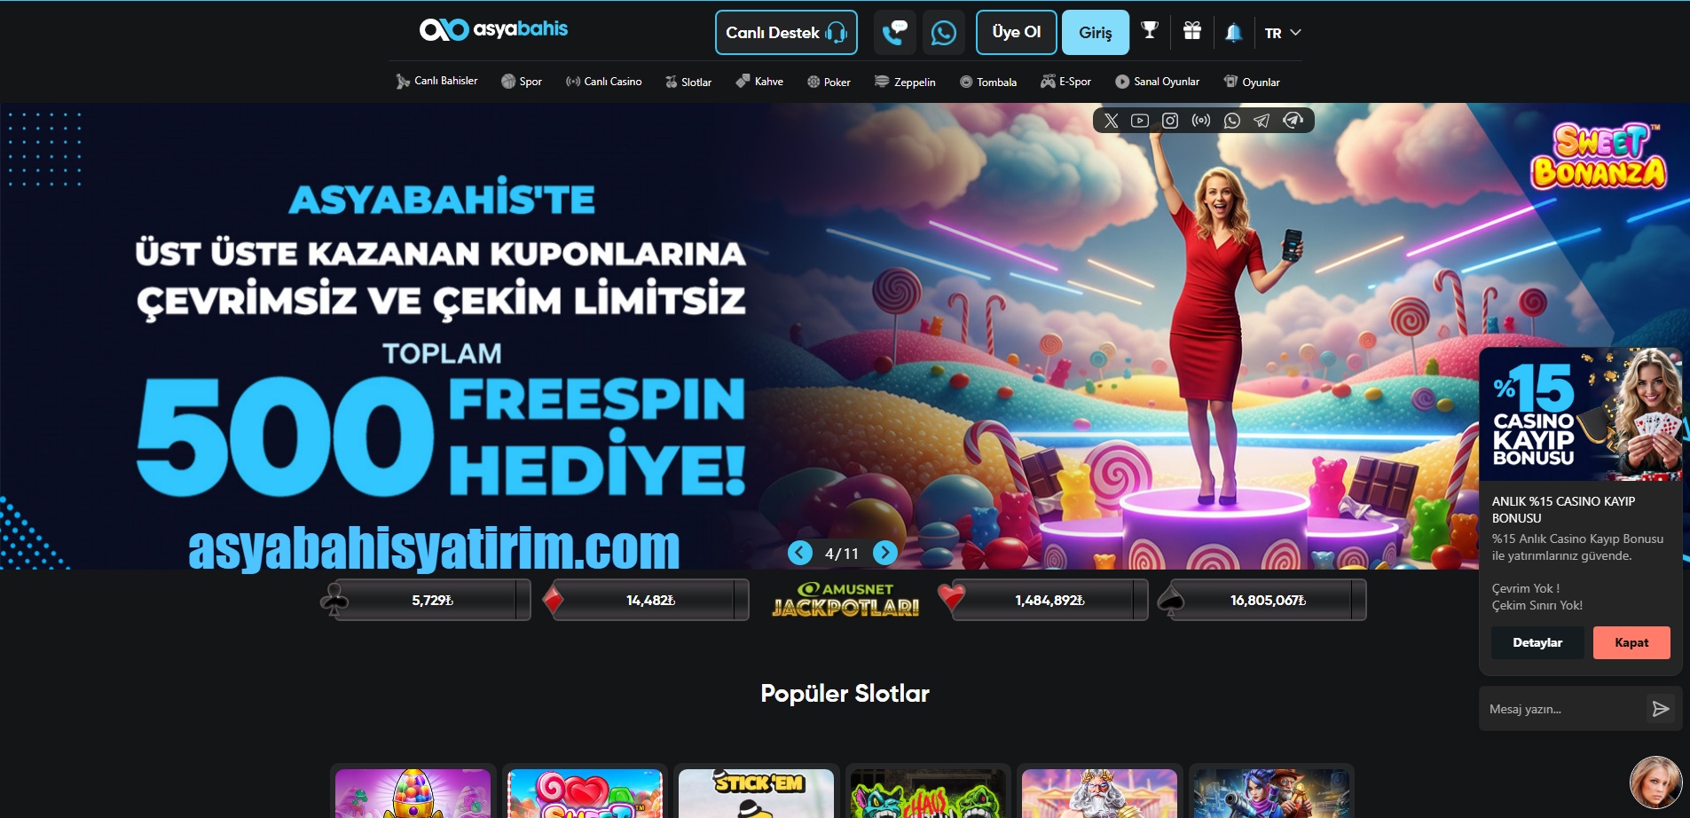Open the WhatsApp icon in the social bar
This screenshot has width=1690, height=818.
point(1231,121)
